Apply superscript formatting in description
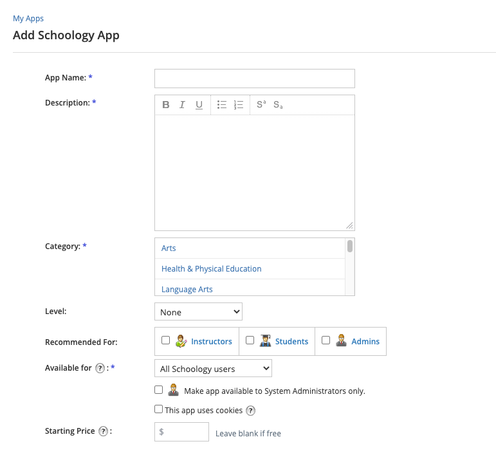Image resolution: width=496 pixels, height=455 pixels. 261,104
